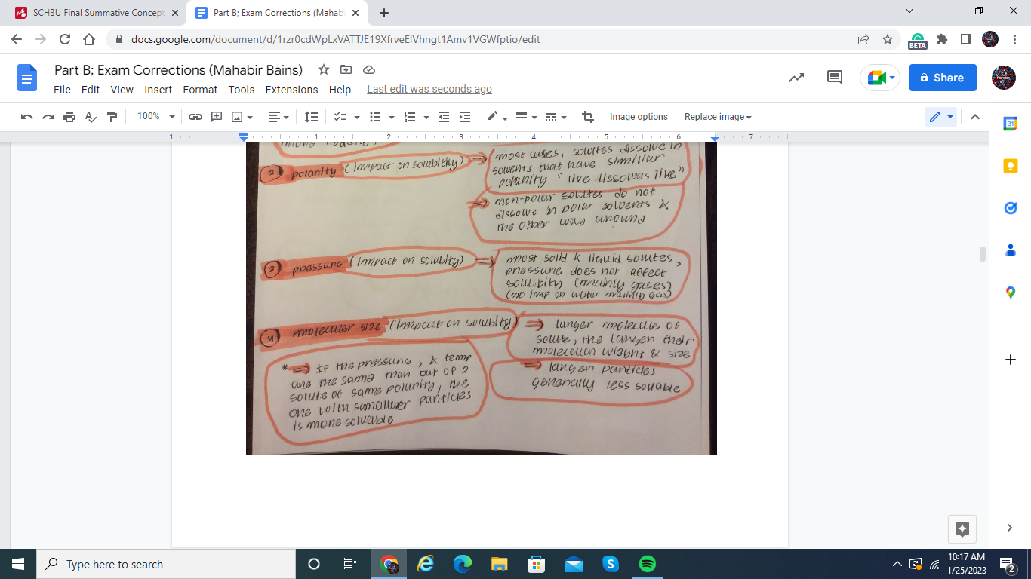The image size is (1031, 579).
Task: Click the address bar URL
Action: tap(336, 39)
